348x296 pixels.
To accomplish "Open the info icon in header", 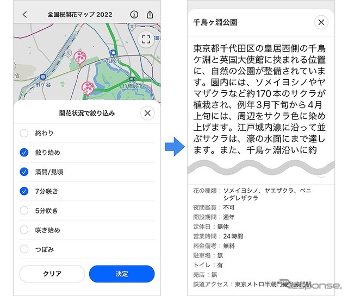I will click(134, 15).
